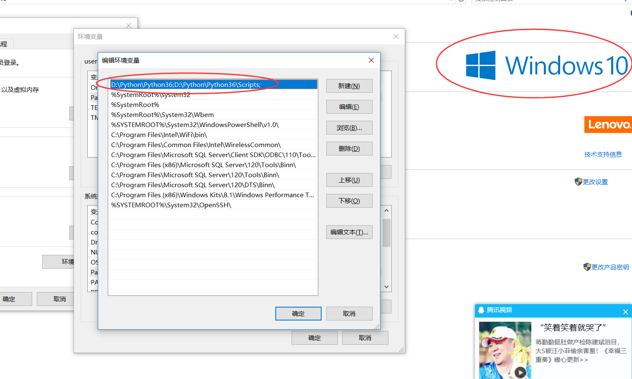Click scrollbar up arrow in system variables list
This screenshot has height=379, width=632.
[386, 211]
